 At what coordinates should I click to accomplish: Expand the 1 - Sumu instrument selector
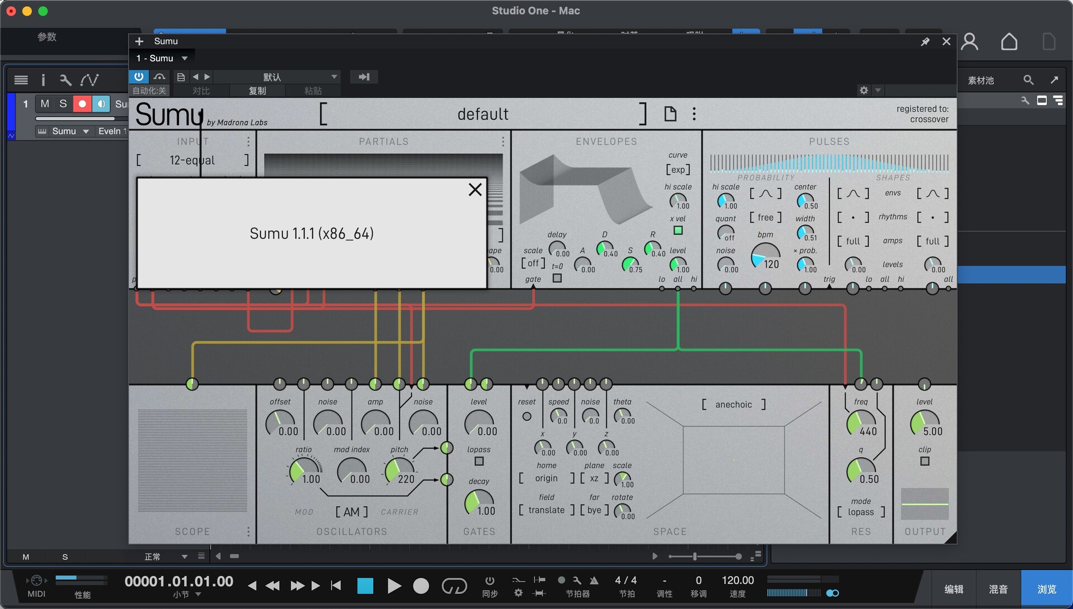tap(162, 58)
